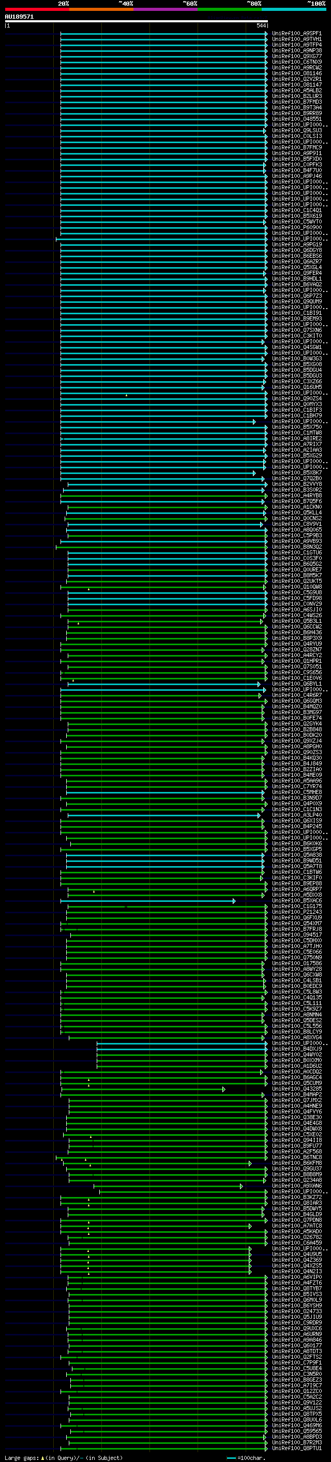Click the UniRef100_Q16UH5 label
331x1462 pixels.
(296, 387)
